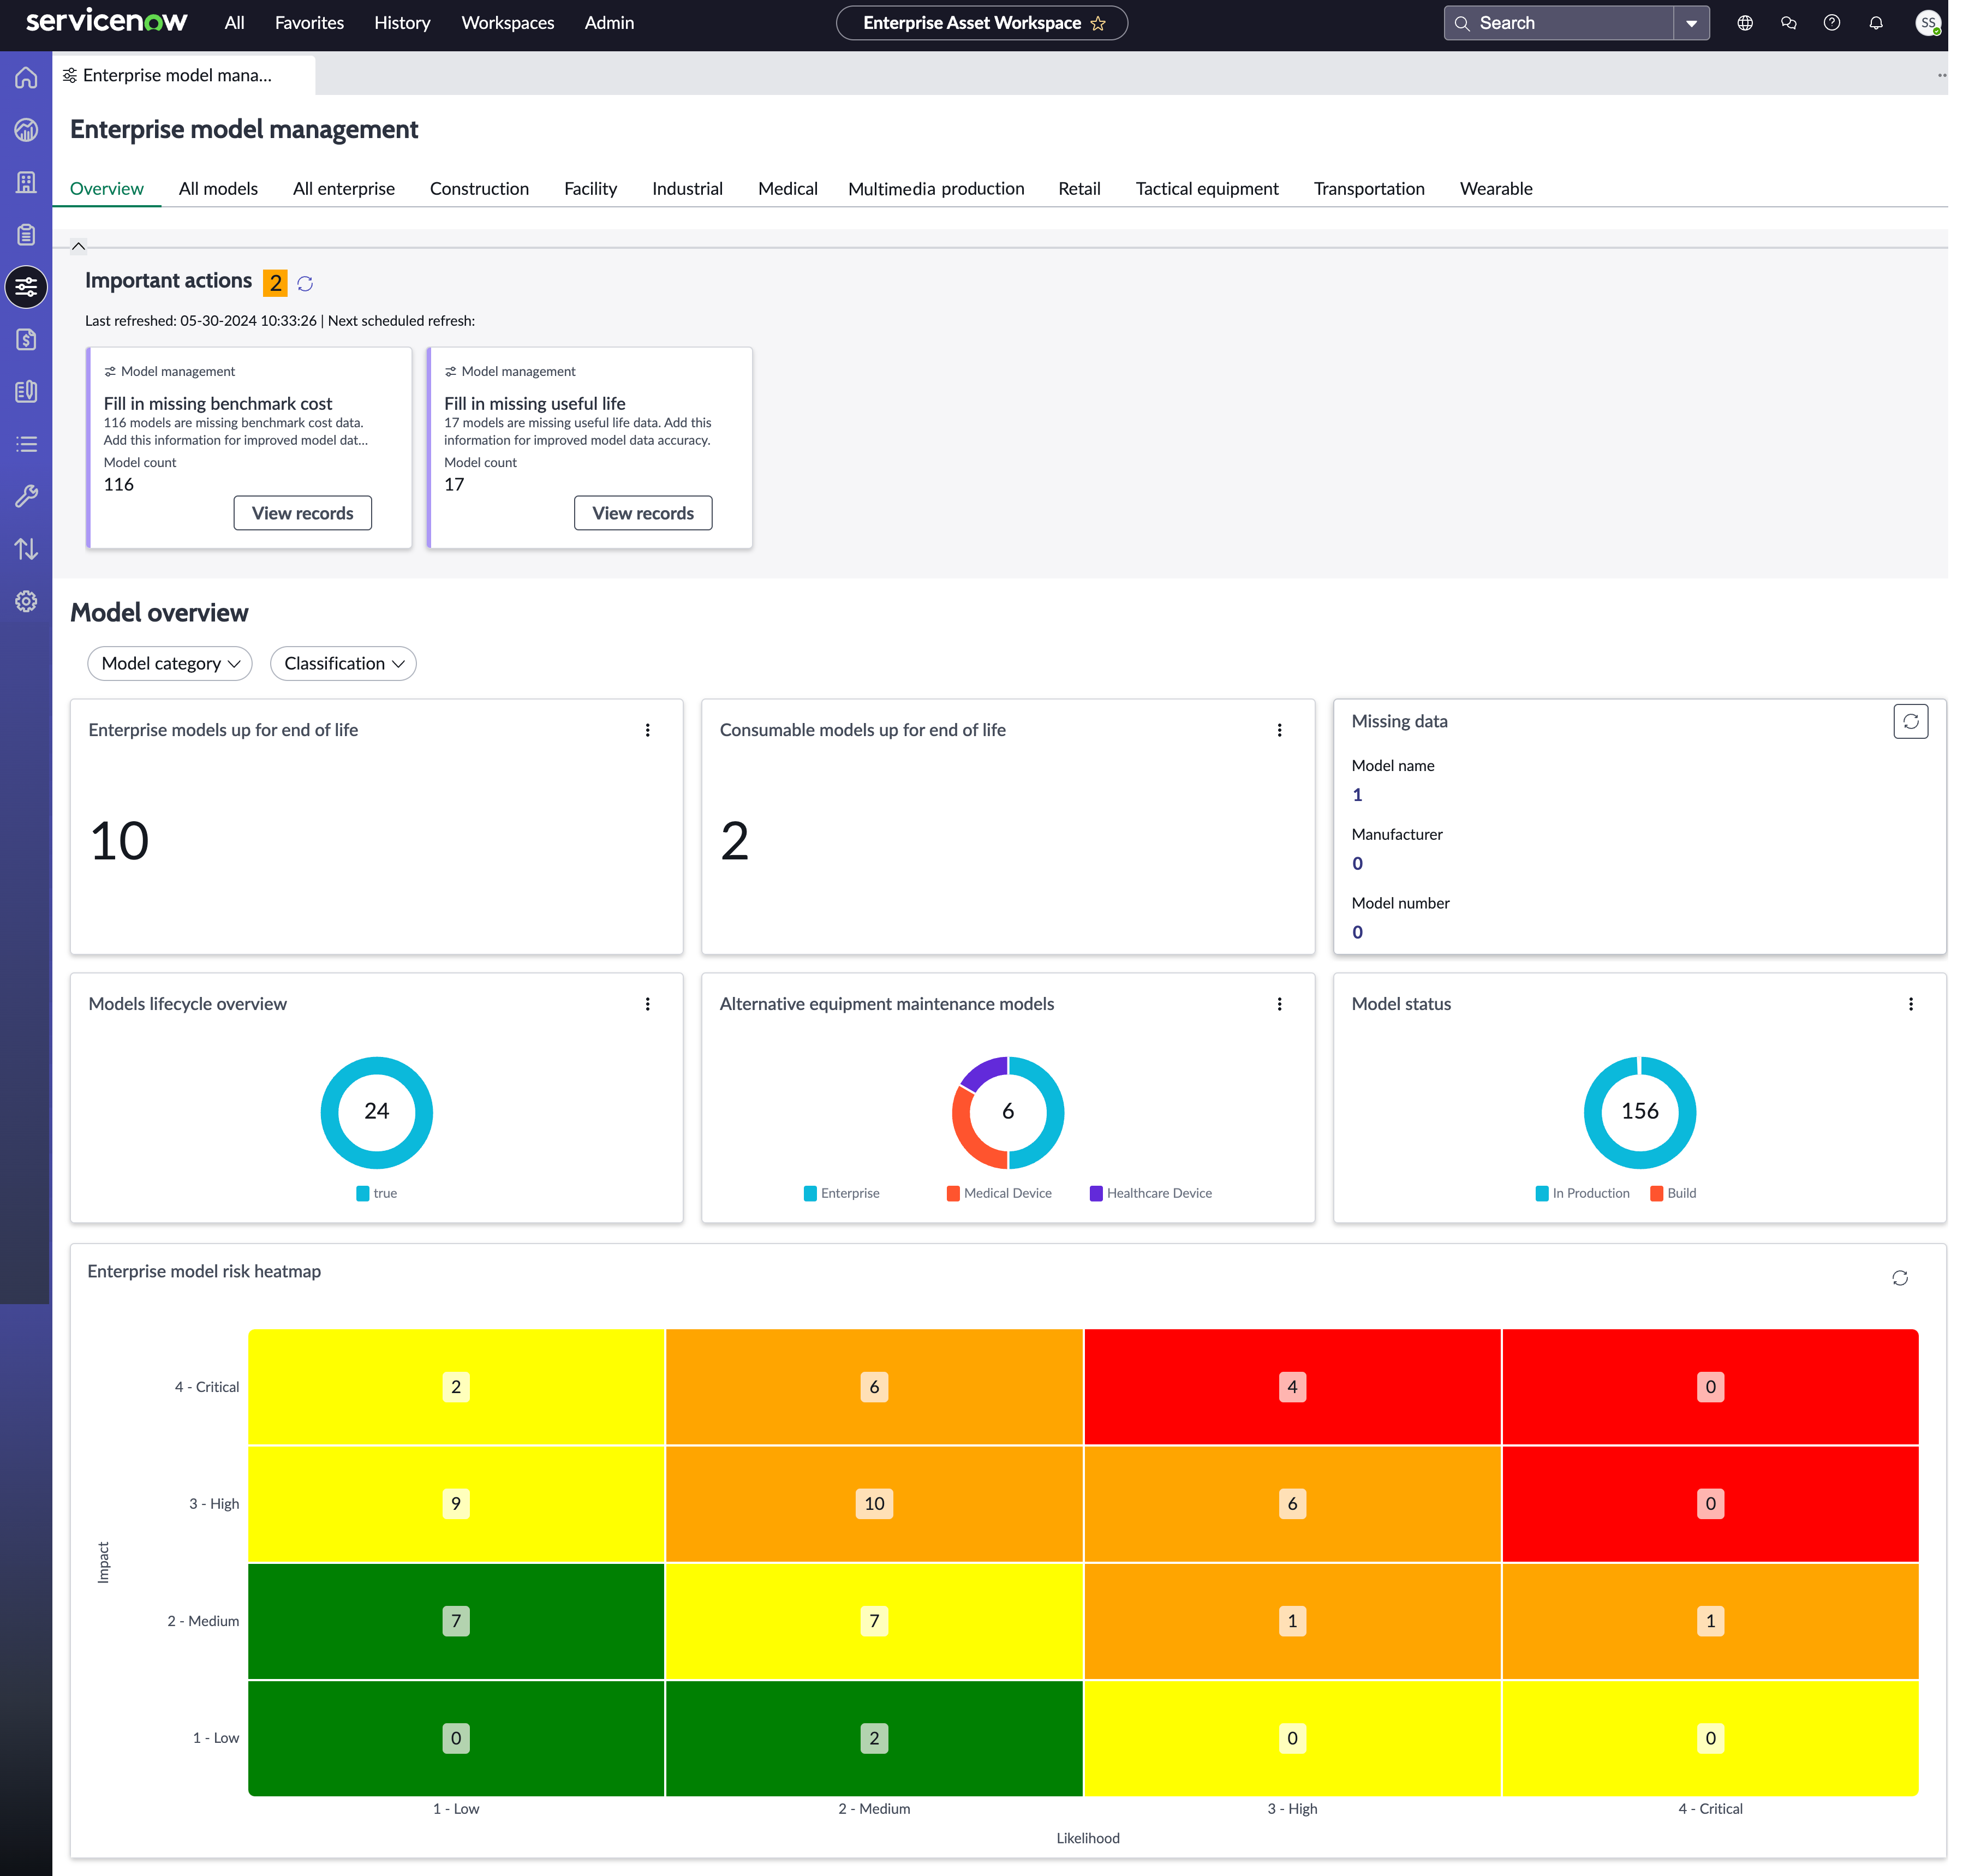Image resolution: width=1963 pixels, height=1876 pixels.
Task: View records for missing useful life
Action: [642, 514]
